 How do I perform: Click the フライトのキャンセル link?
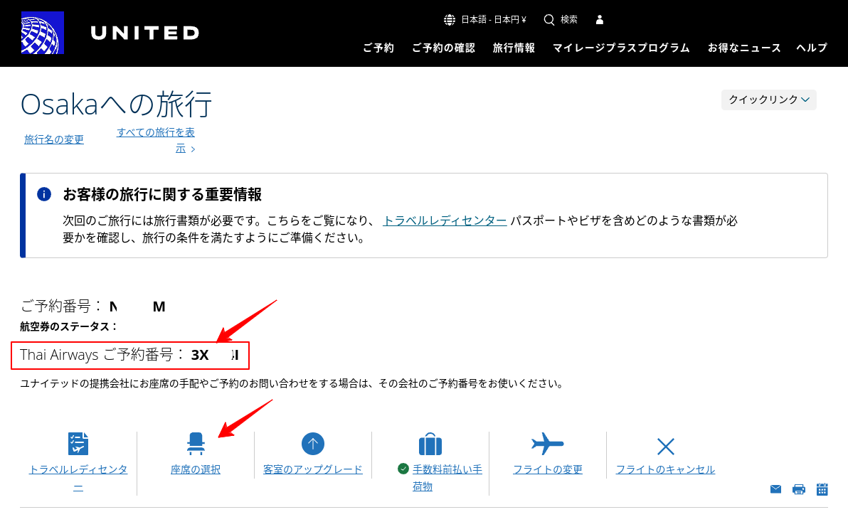[x=666, y=469]
